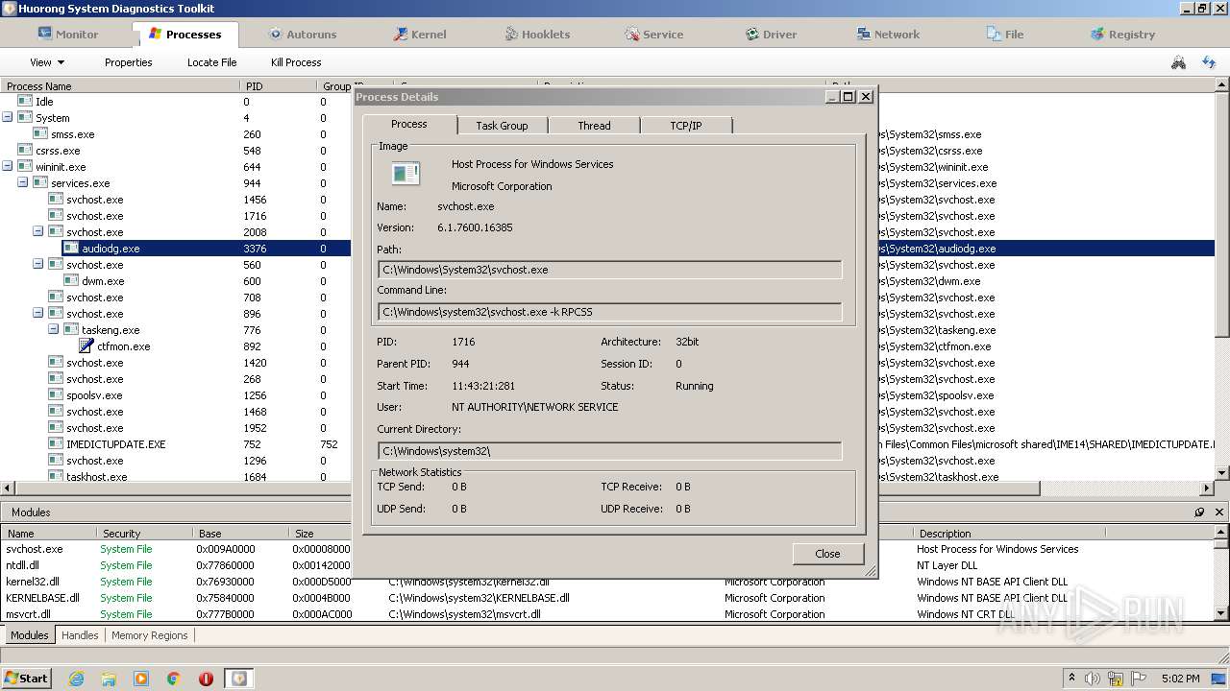Open Windows Explorer folder taskbar icon
This screenshot has width=1230, height=691.
point(109,679)
